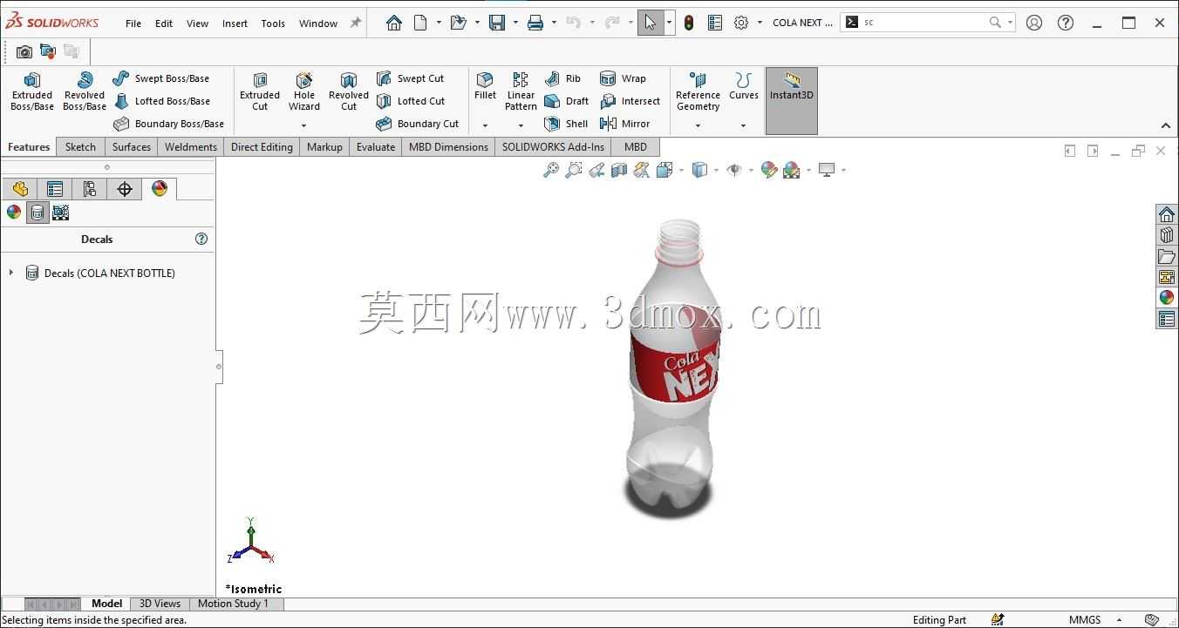Choose the Rib feature

[x=562, y=78]
